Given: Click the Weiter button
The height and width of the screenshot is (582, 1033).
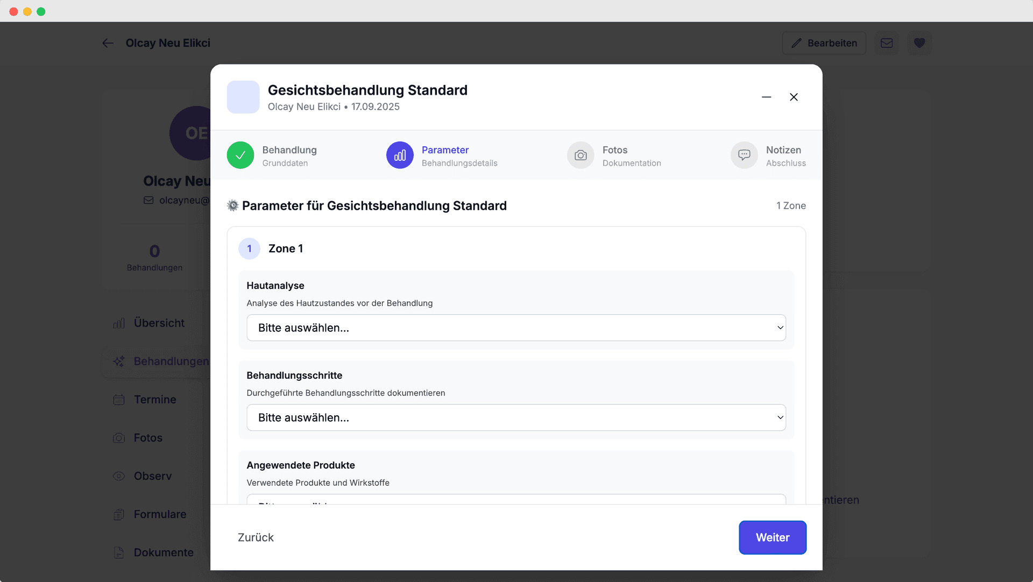Looking at the screenshot, I should [x=773, y=537].
